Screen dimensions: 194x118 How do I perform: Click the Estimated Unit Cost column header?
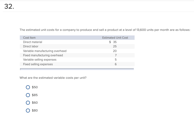click(x=115, y=38)
